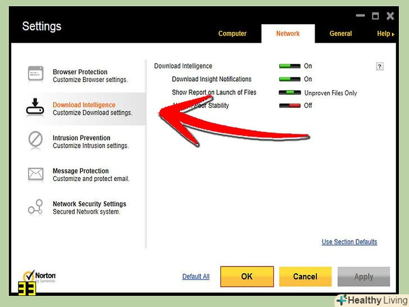Click the Cancel button
Image resolution: width=409 pixels, height=307 pixels.
tap(305, 277)
